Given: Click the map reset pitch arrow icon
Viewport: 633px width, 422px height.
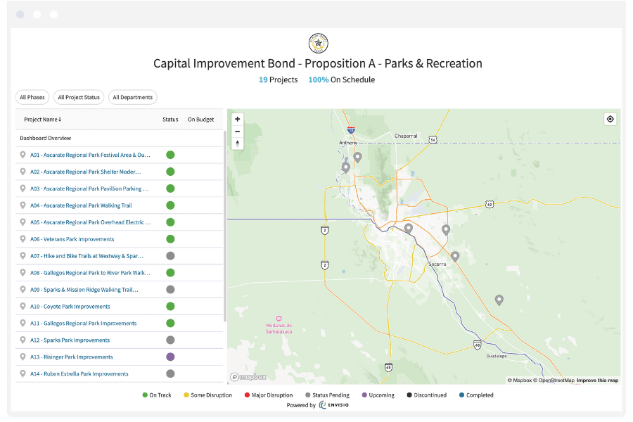Looking at the screenshot, I should [x=236, y=145].
